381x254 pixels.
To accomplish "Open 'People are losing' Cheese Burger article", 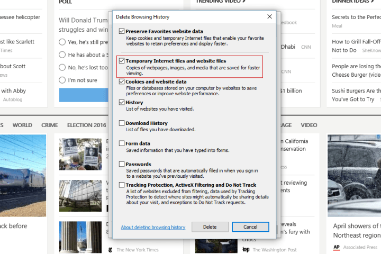I will [x=357, y=70].
